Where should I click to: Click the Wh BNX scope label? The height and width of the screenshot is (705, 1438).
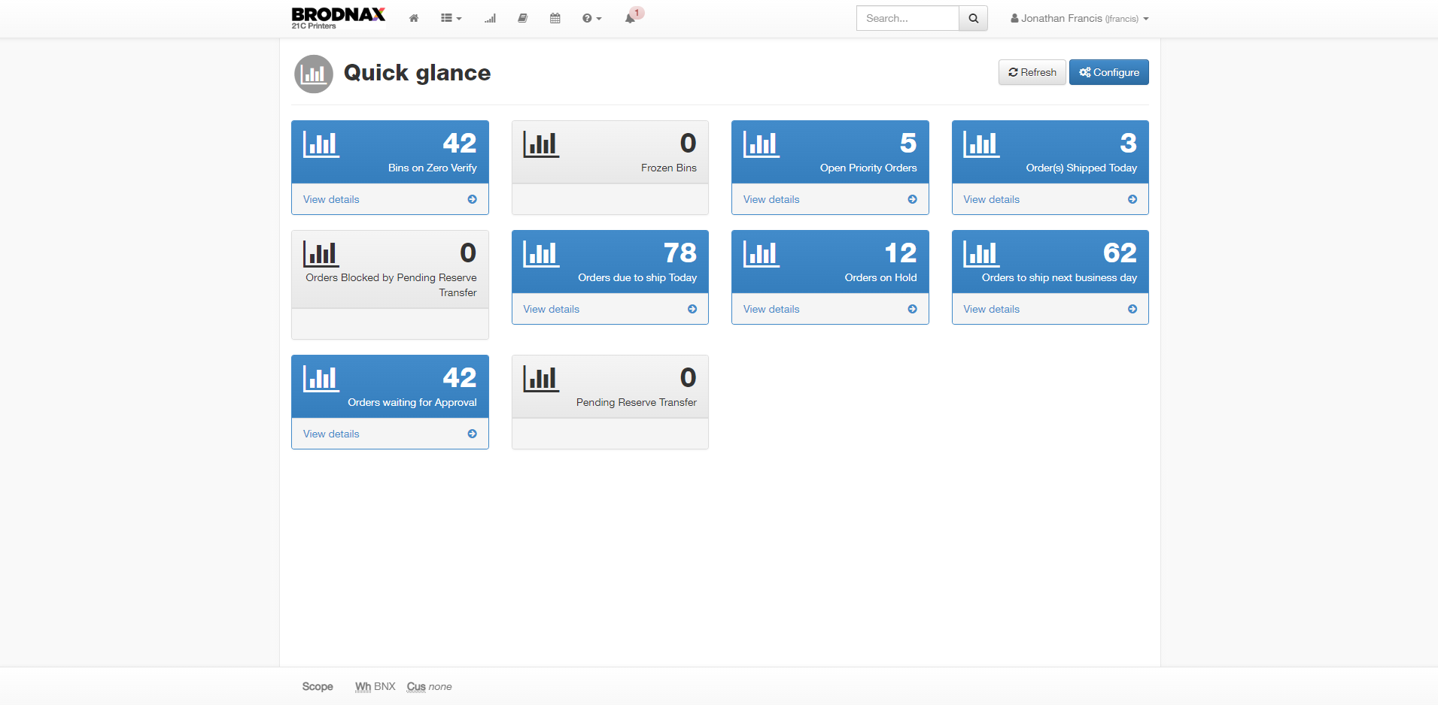pyautogui.click(x=375, y=686)
